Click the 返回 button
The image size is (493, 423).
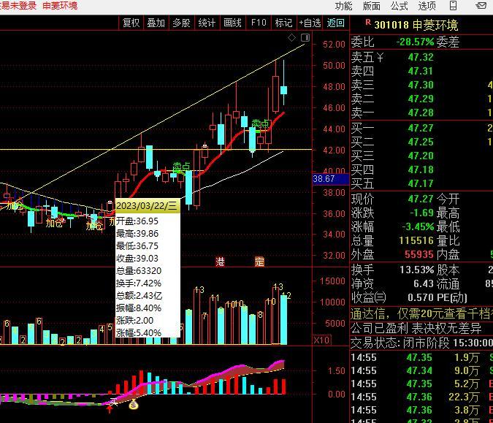[335, 23]
